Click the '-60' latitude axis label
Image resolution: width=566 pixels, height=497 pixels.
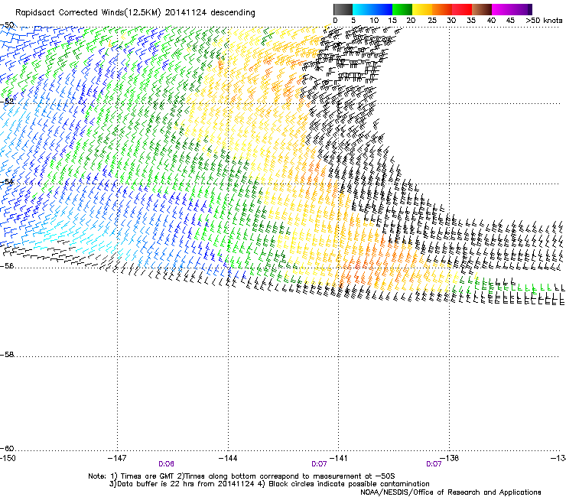[x=7, y=448]
